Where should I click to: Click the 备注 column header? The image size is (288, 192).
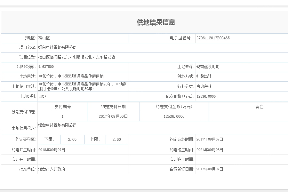click(259, 107)
